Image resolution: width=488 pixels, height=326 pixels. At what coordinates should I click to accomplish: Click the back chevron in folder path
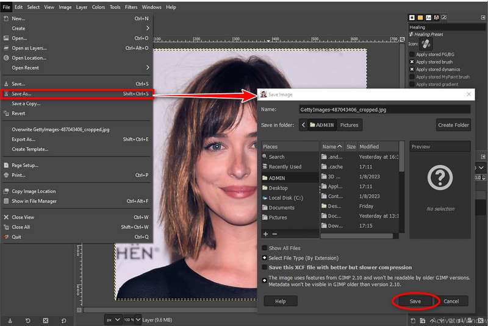click(303, 125)
